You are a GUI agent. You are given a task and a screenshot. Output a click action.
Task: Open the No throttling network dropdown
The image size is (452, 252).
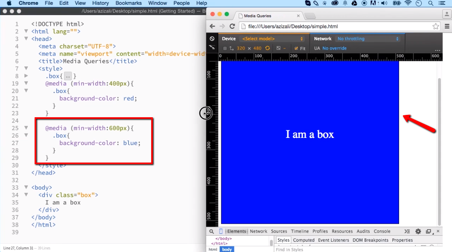[368, 39]
